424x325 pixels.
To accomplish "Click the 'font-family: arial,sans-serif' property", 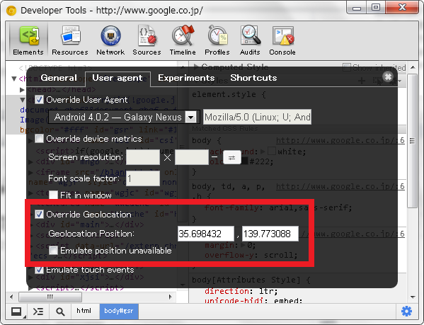I will [278, 207].
